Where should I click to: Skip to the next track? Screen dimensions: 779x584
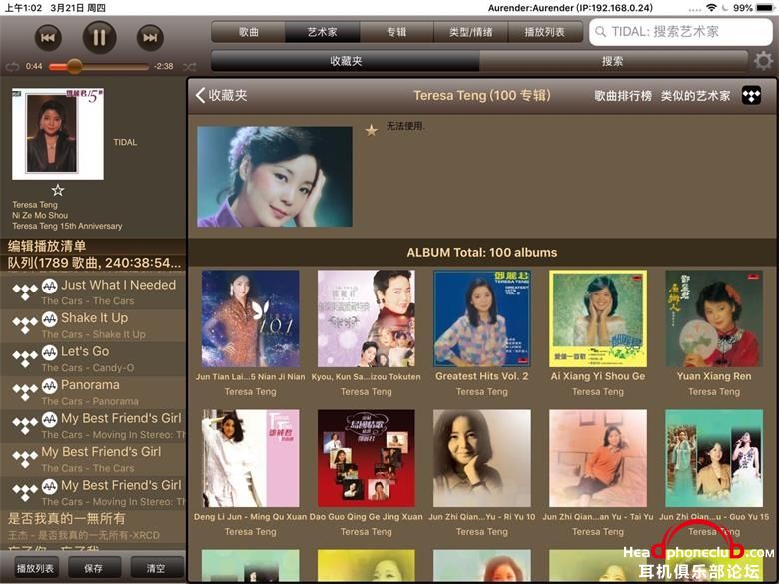[150, 37]
